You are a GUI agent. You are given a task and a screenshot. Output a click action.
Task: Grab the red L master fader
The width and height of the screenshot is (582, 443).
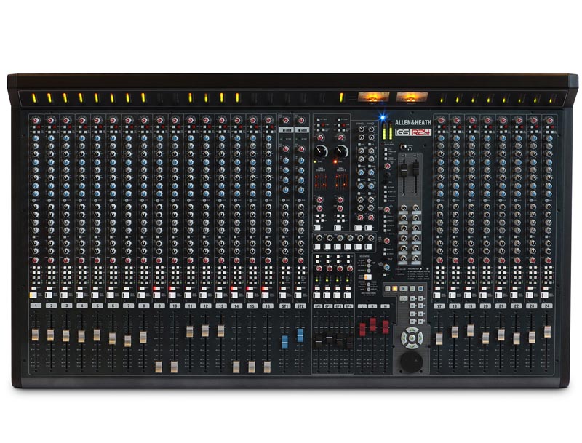click(362, 330)
